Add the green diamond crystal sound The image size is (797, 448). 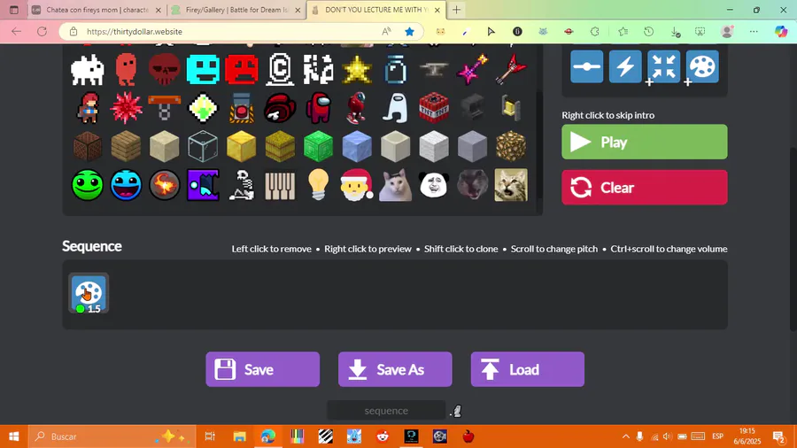pyautogui.click(x=203, y=108)
